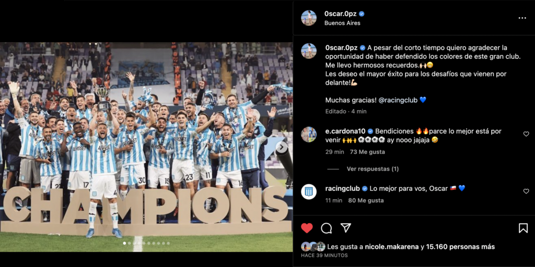Open the Buenos Aires location link
This screenshot has height=267, width=535.
[x=342, y=23]
